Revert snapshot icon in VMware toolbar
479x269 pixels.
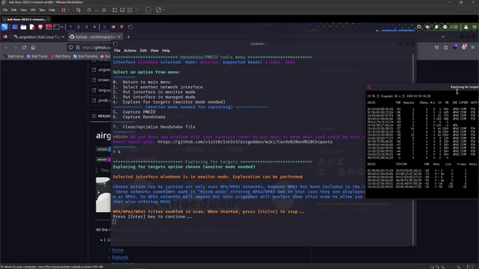click(x=97, y=10)
